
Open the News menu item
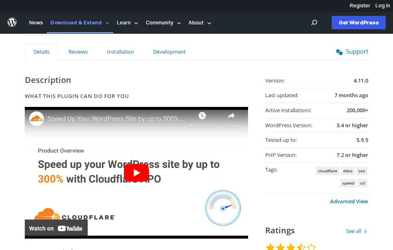click(36, 23)
